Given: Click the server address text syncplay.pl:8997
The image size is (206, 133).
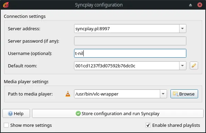Looking at the screenshot, I should pos(92,29).
